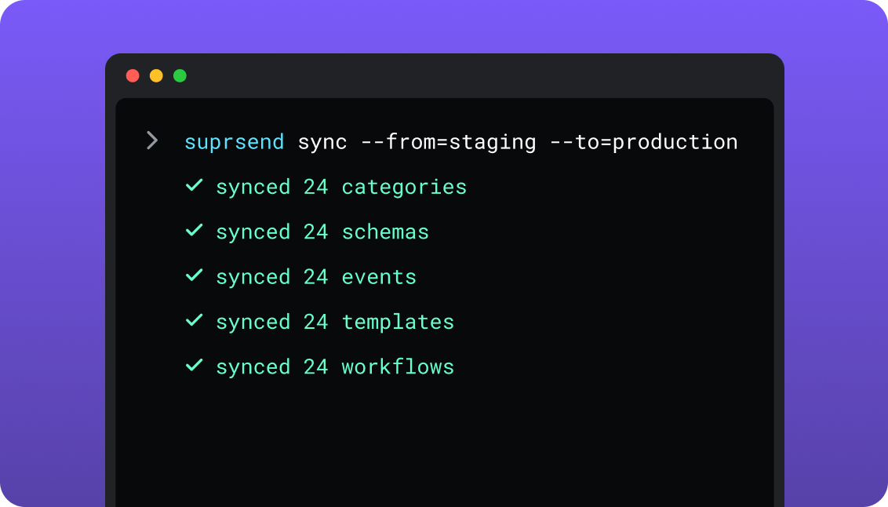
Task: Click the terminal prompt chevron
Action: 151,140
